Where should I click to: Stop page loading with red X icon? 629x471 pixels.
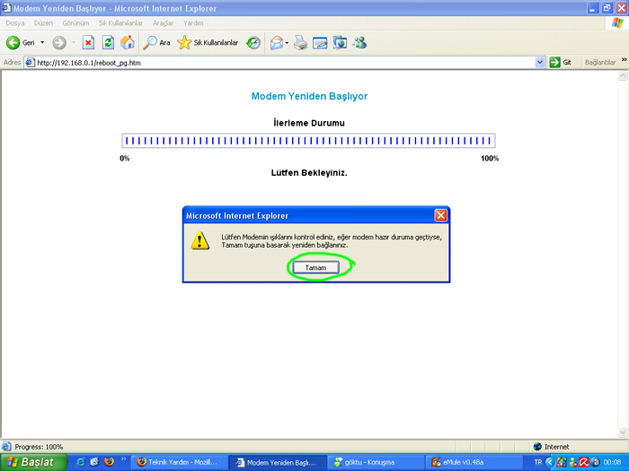[88, 42]
